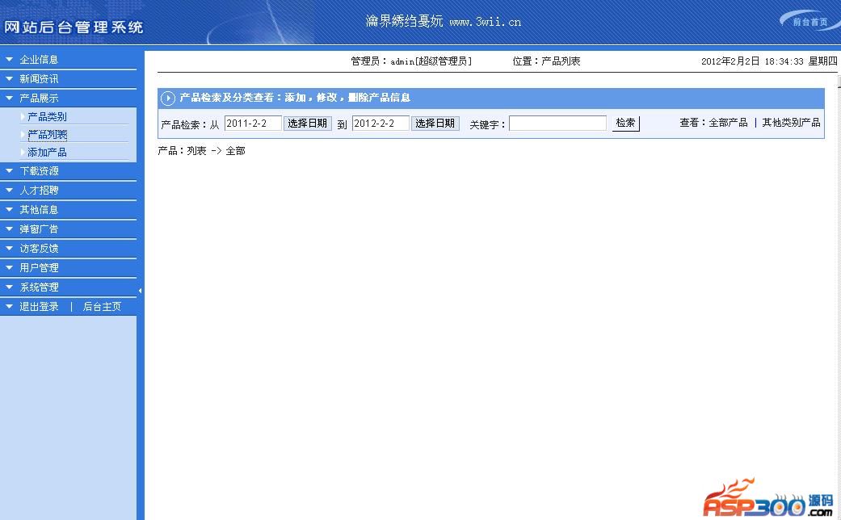Click the start date field 2011-2-2
Viewport: 841px width, 520px height.
click(253, 124)
